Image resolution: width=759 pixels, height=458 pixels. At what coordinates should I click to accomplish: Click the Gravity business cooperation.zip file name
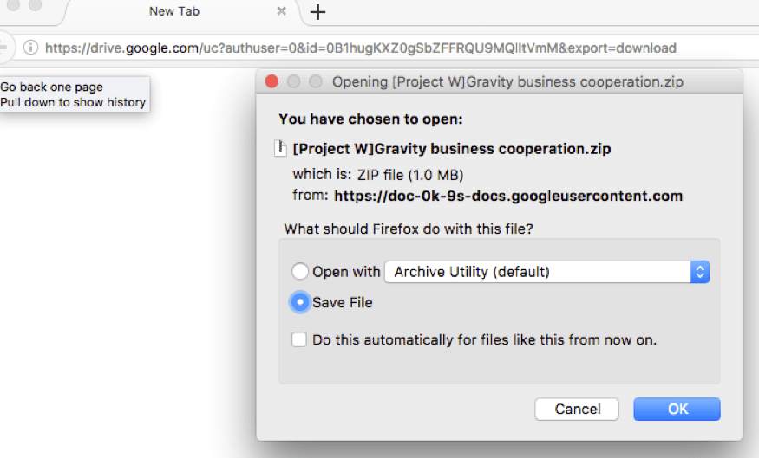click(x=452, y=149)
